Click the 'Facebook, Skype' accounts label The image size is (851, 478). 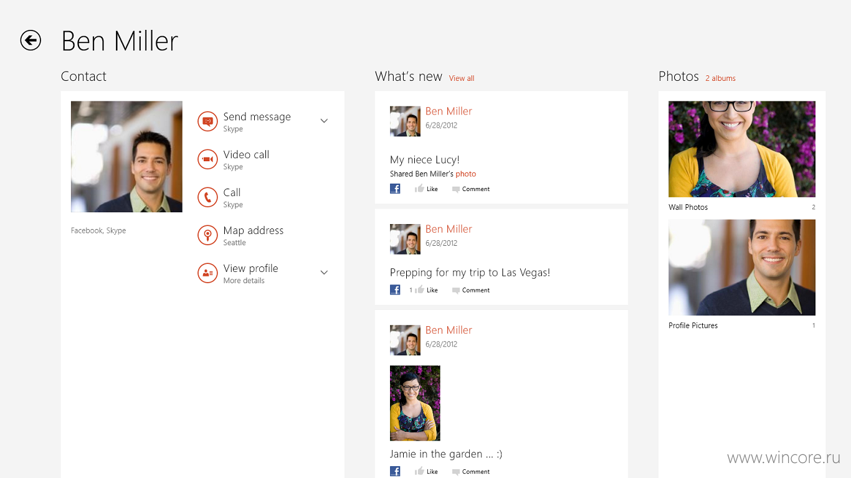[98, 230]
